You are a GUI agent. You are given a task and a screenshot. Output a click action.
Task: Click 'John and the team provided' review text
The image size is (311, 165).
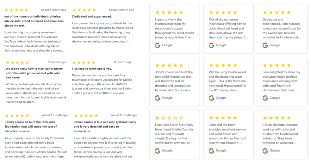coord(228,134)
